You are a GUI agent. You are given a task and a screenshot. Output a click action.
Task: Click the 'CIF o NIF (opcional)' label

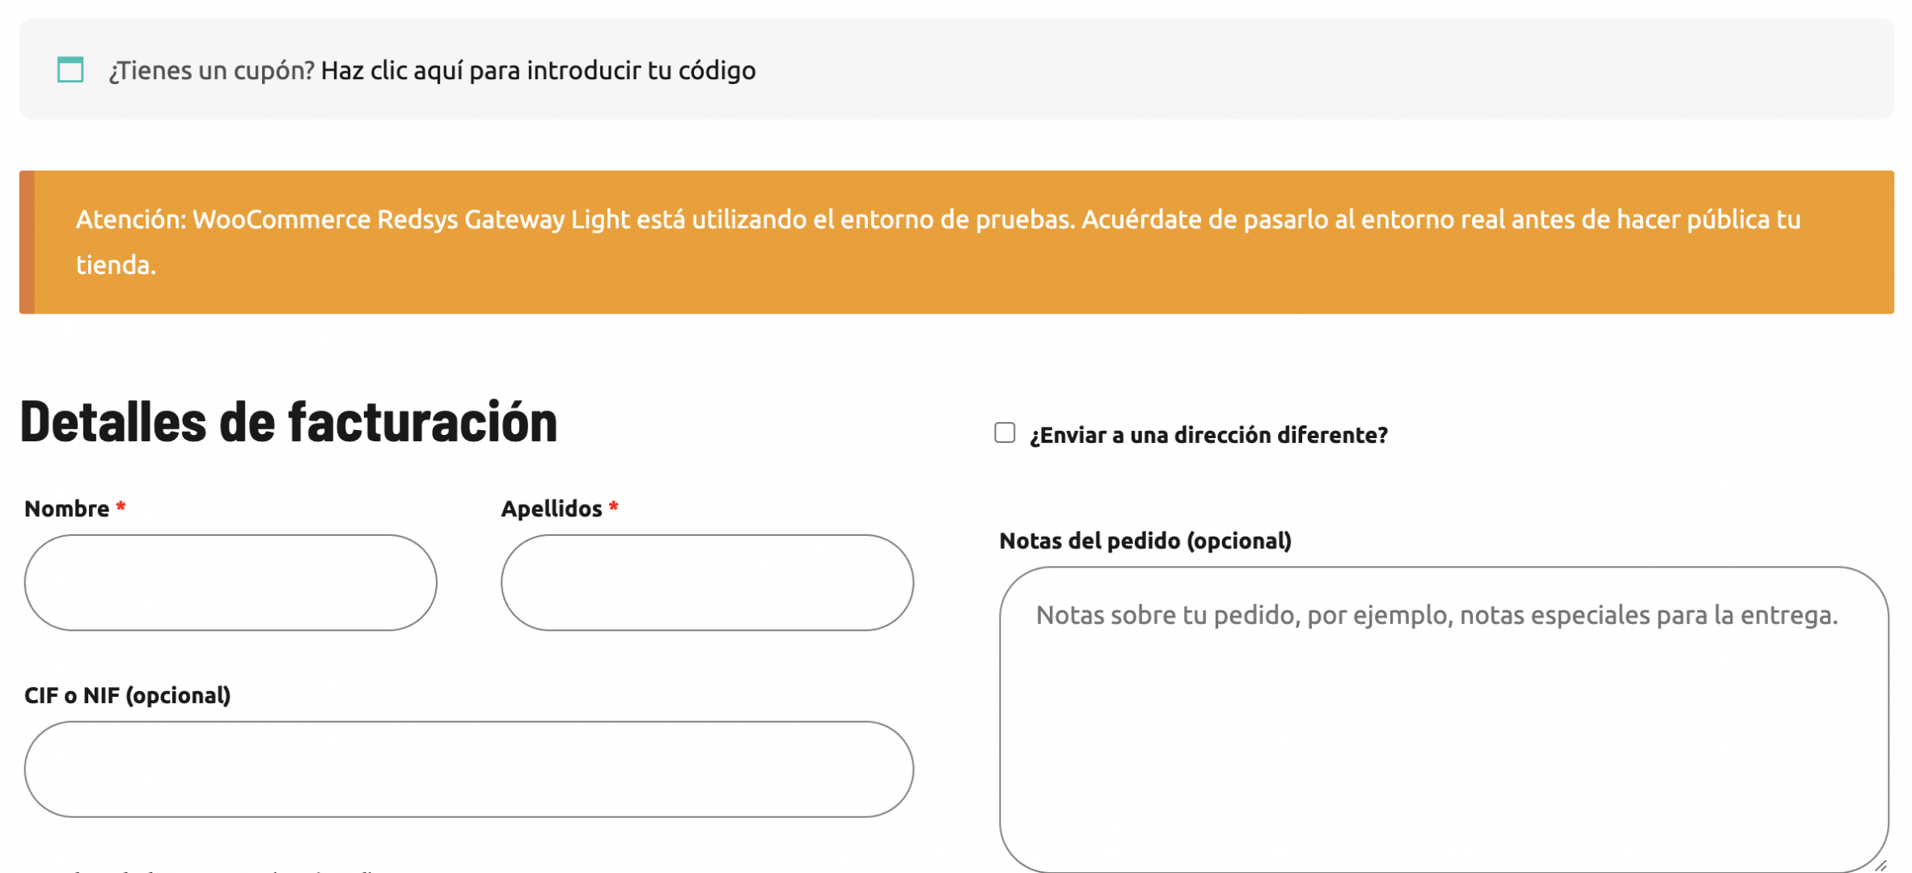click(x=127, y=695)
